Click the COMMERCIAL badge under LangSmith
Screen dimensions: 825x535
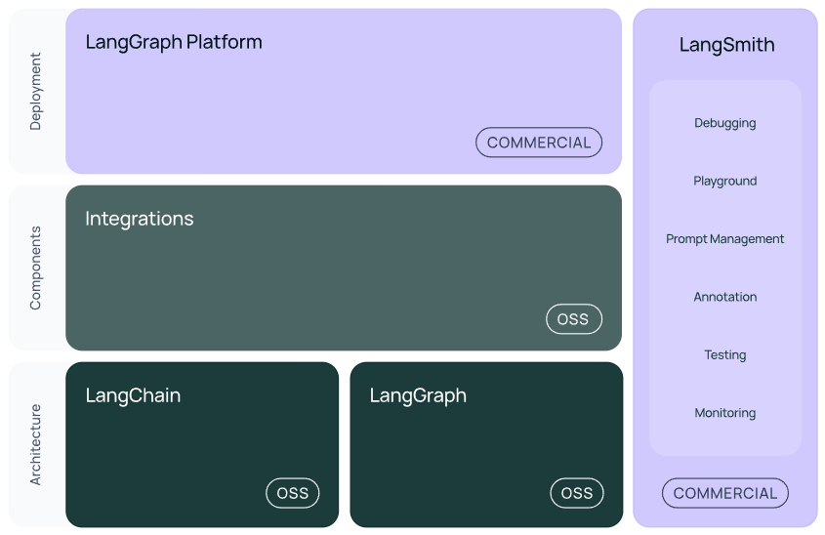tap(725, 493)
